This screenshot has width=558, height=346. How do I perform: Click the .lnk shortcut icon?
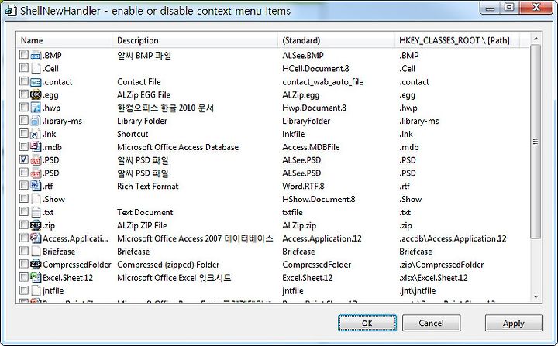[x=36, y=134]
